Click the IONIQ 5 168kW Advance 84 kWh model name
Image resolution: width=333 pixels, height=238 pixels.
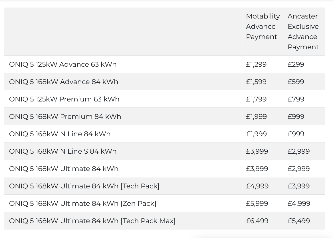point(63,82)
